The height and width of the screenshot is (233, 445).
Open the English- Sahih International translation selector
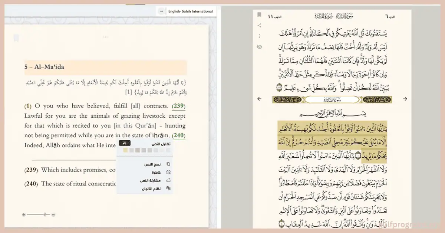[191, 11]
